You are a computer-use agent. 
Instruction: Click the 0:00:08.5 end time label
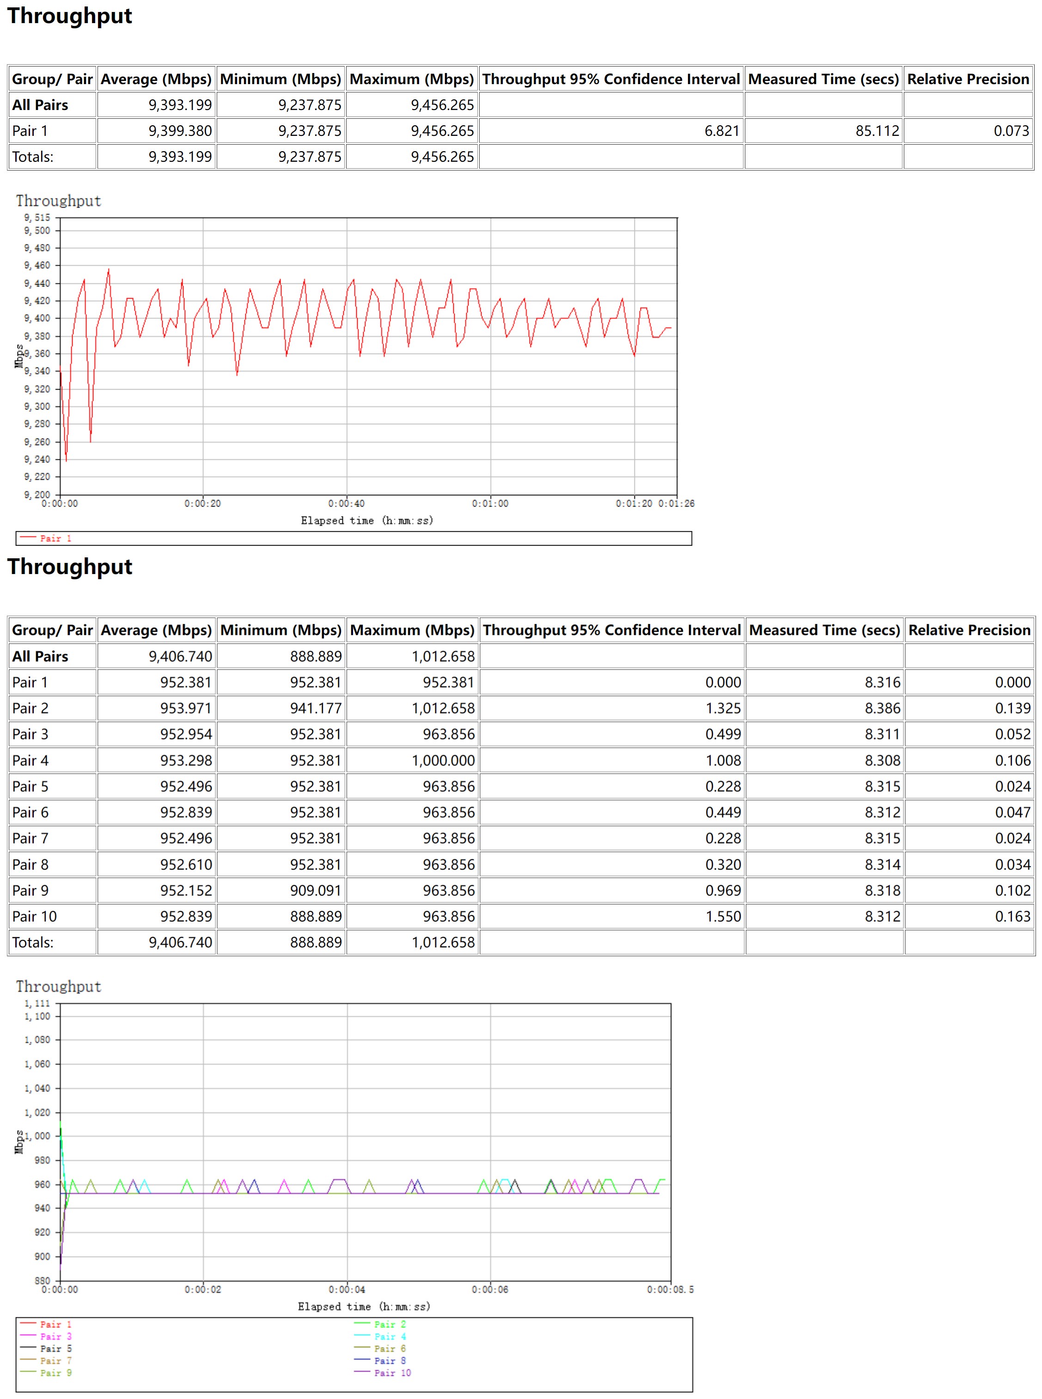coord(670,1289)
